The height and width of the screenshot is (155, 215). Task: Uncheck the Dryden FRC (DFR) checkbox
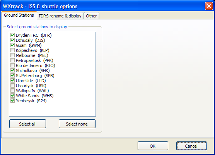point(12,35)
